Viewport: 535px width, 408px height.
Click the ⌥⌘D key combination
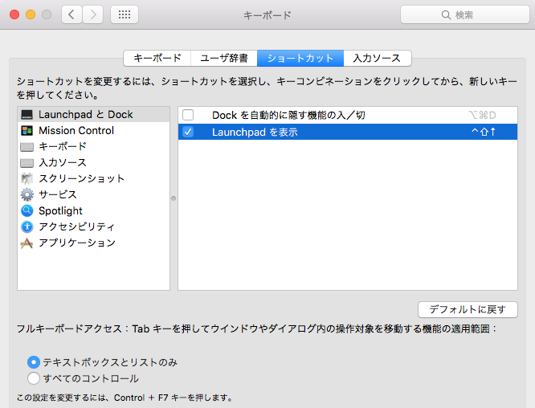click(482, 116)
